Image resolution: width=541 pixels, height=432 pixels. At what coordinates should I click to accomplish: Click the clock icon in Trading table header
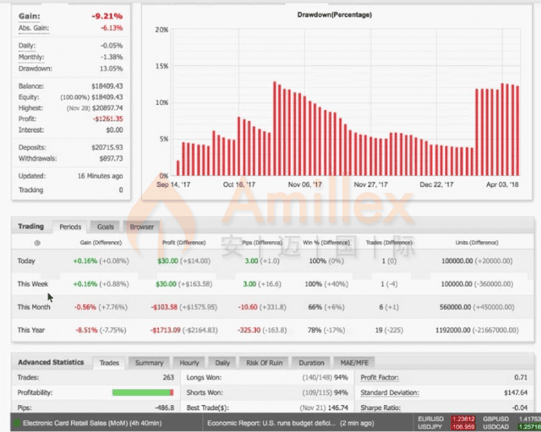point(37,243)
